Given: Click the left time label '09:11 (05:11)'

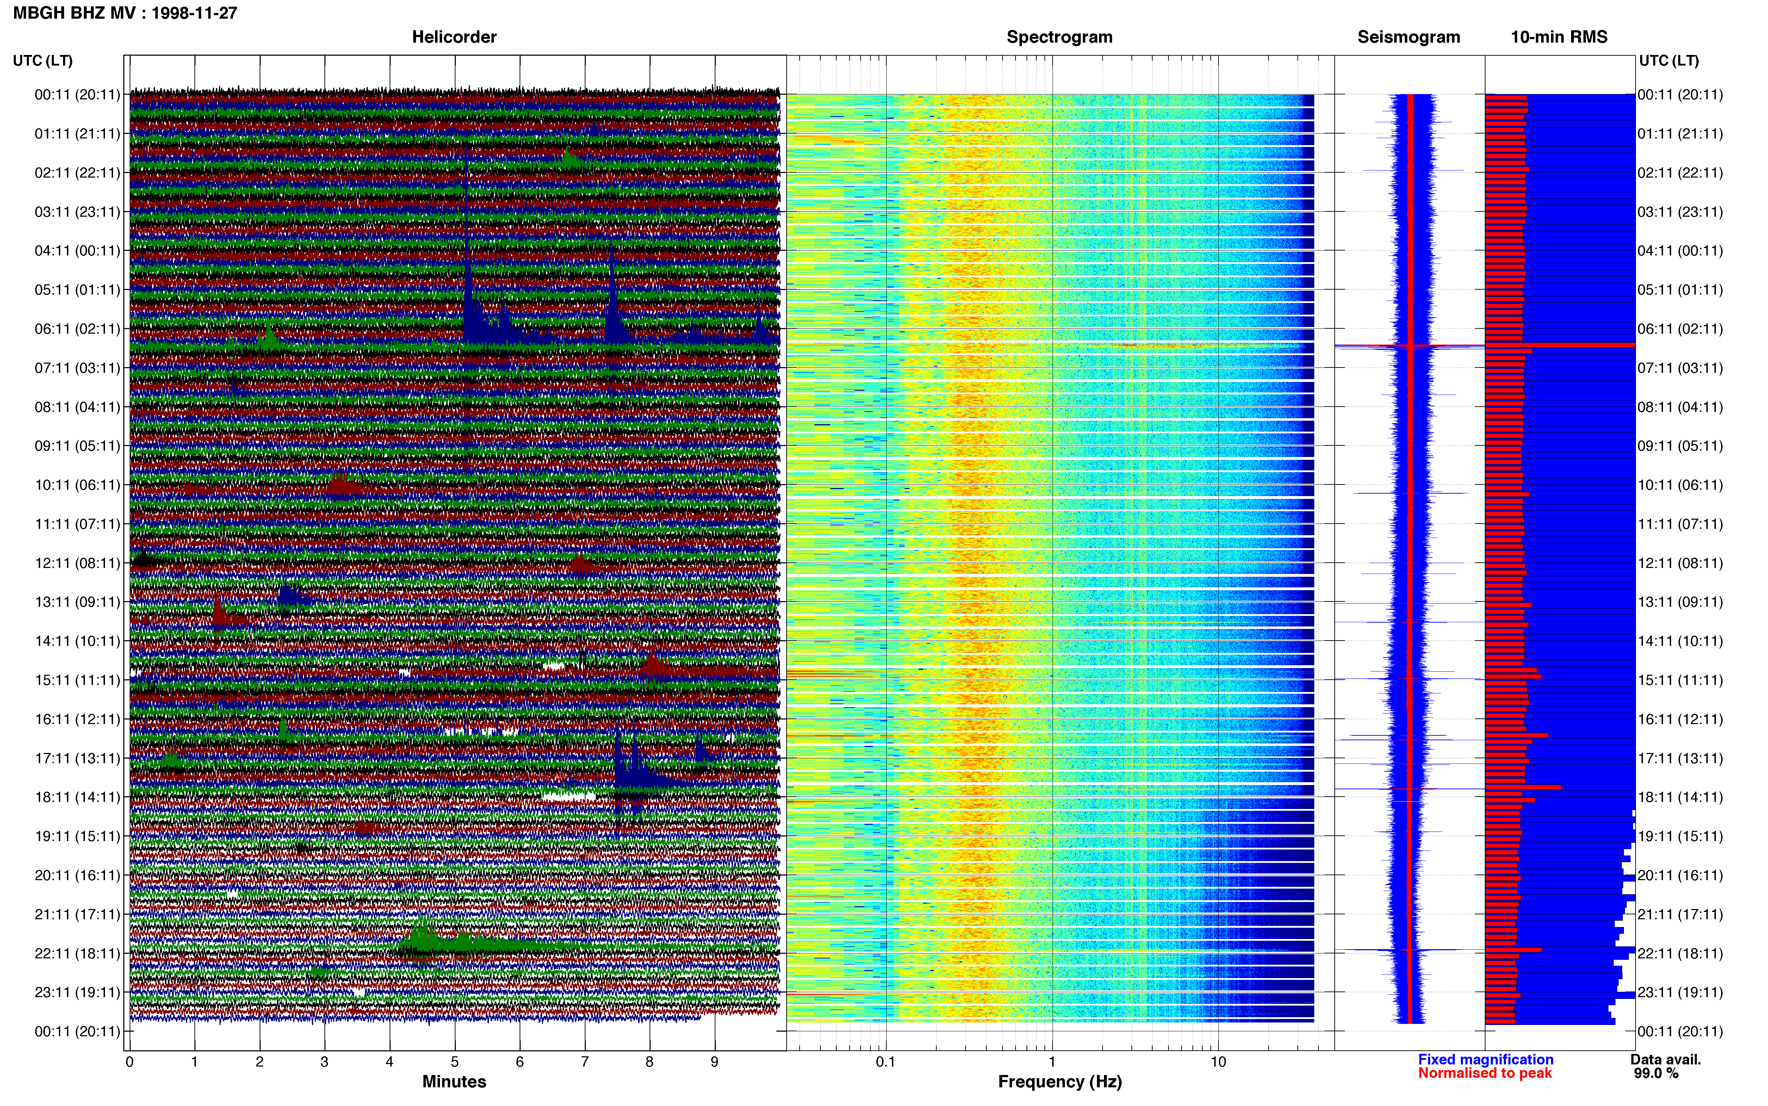Looking at the screenshot, I should [x=77, y=446].
